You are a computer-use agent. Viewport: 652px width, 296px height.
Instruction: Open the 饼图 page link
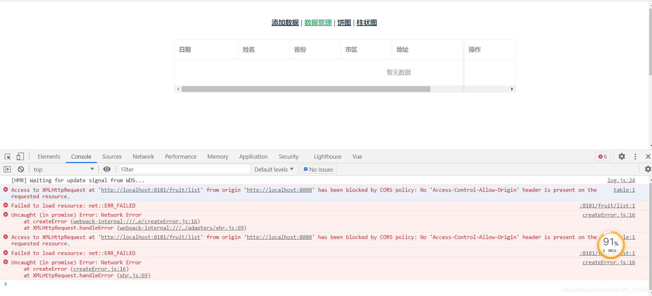344,23
